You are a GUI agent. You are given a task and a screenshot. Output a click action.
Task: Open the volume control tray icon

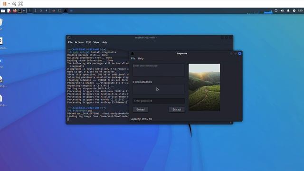pyautogui.click(x=282, y=10)
